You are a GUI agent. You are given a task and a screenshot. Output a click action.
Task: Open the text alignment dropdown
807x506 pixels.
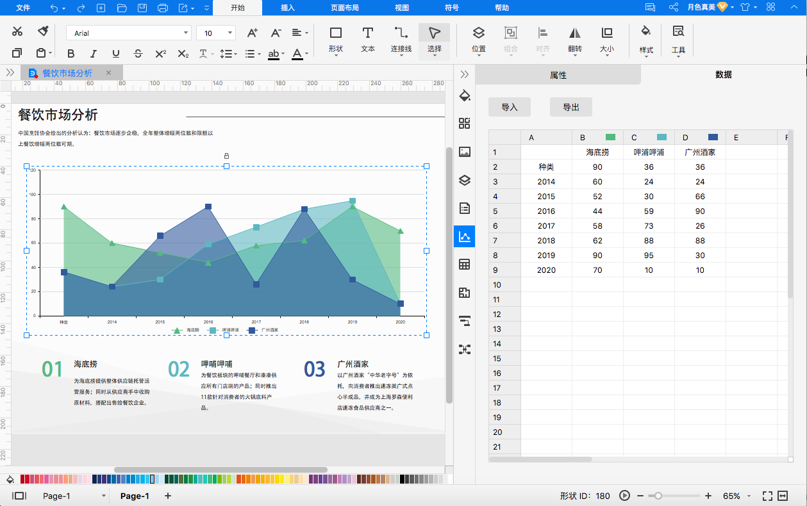299,33
